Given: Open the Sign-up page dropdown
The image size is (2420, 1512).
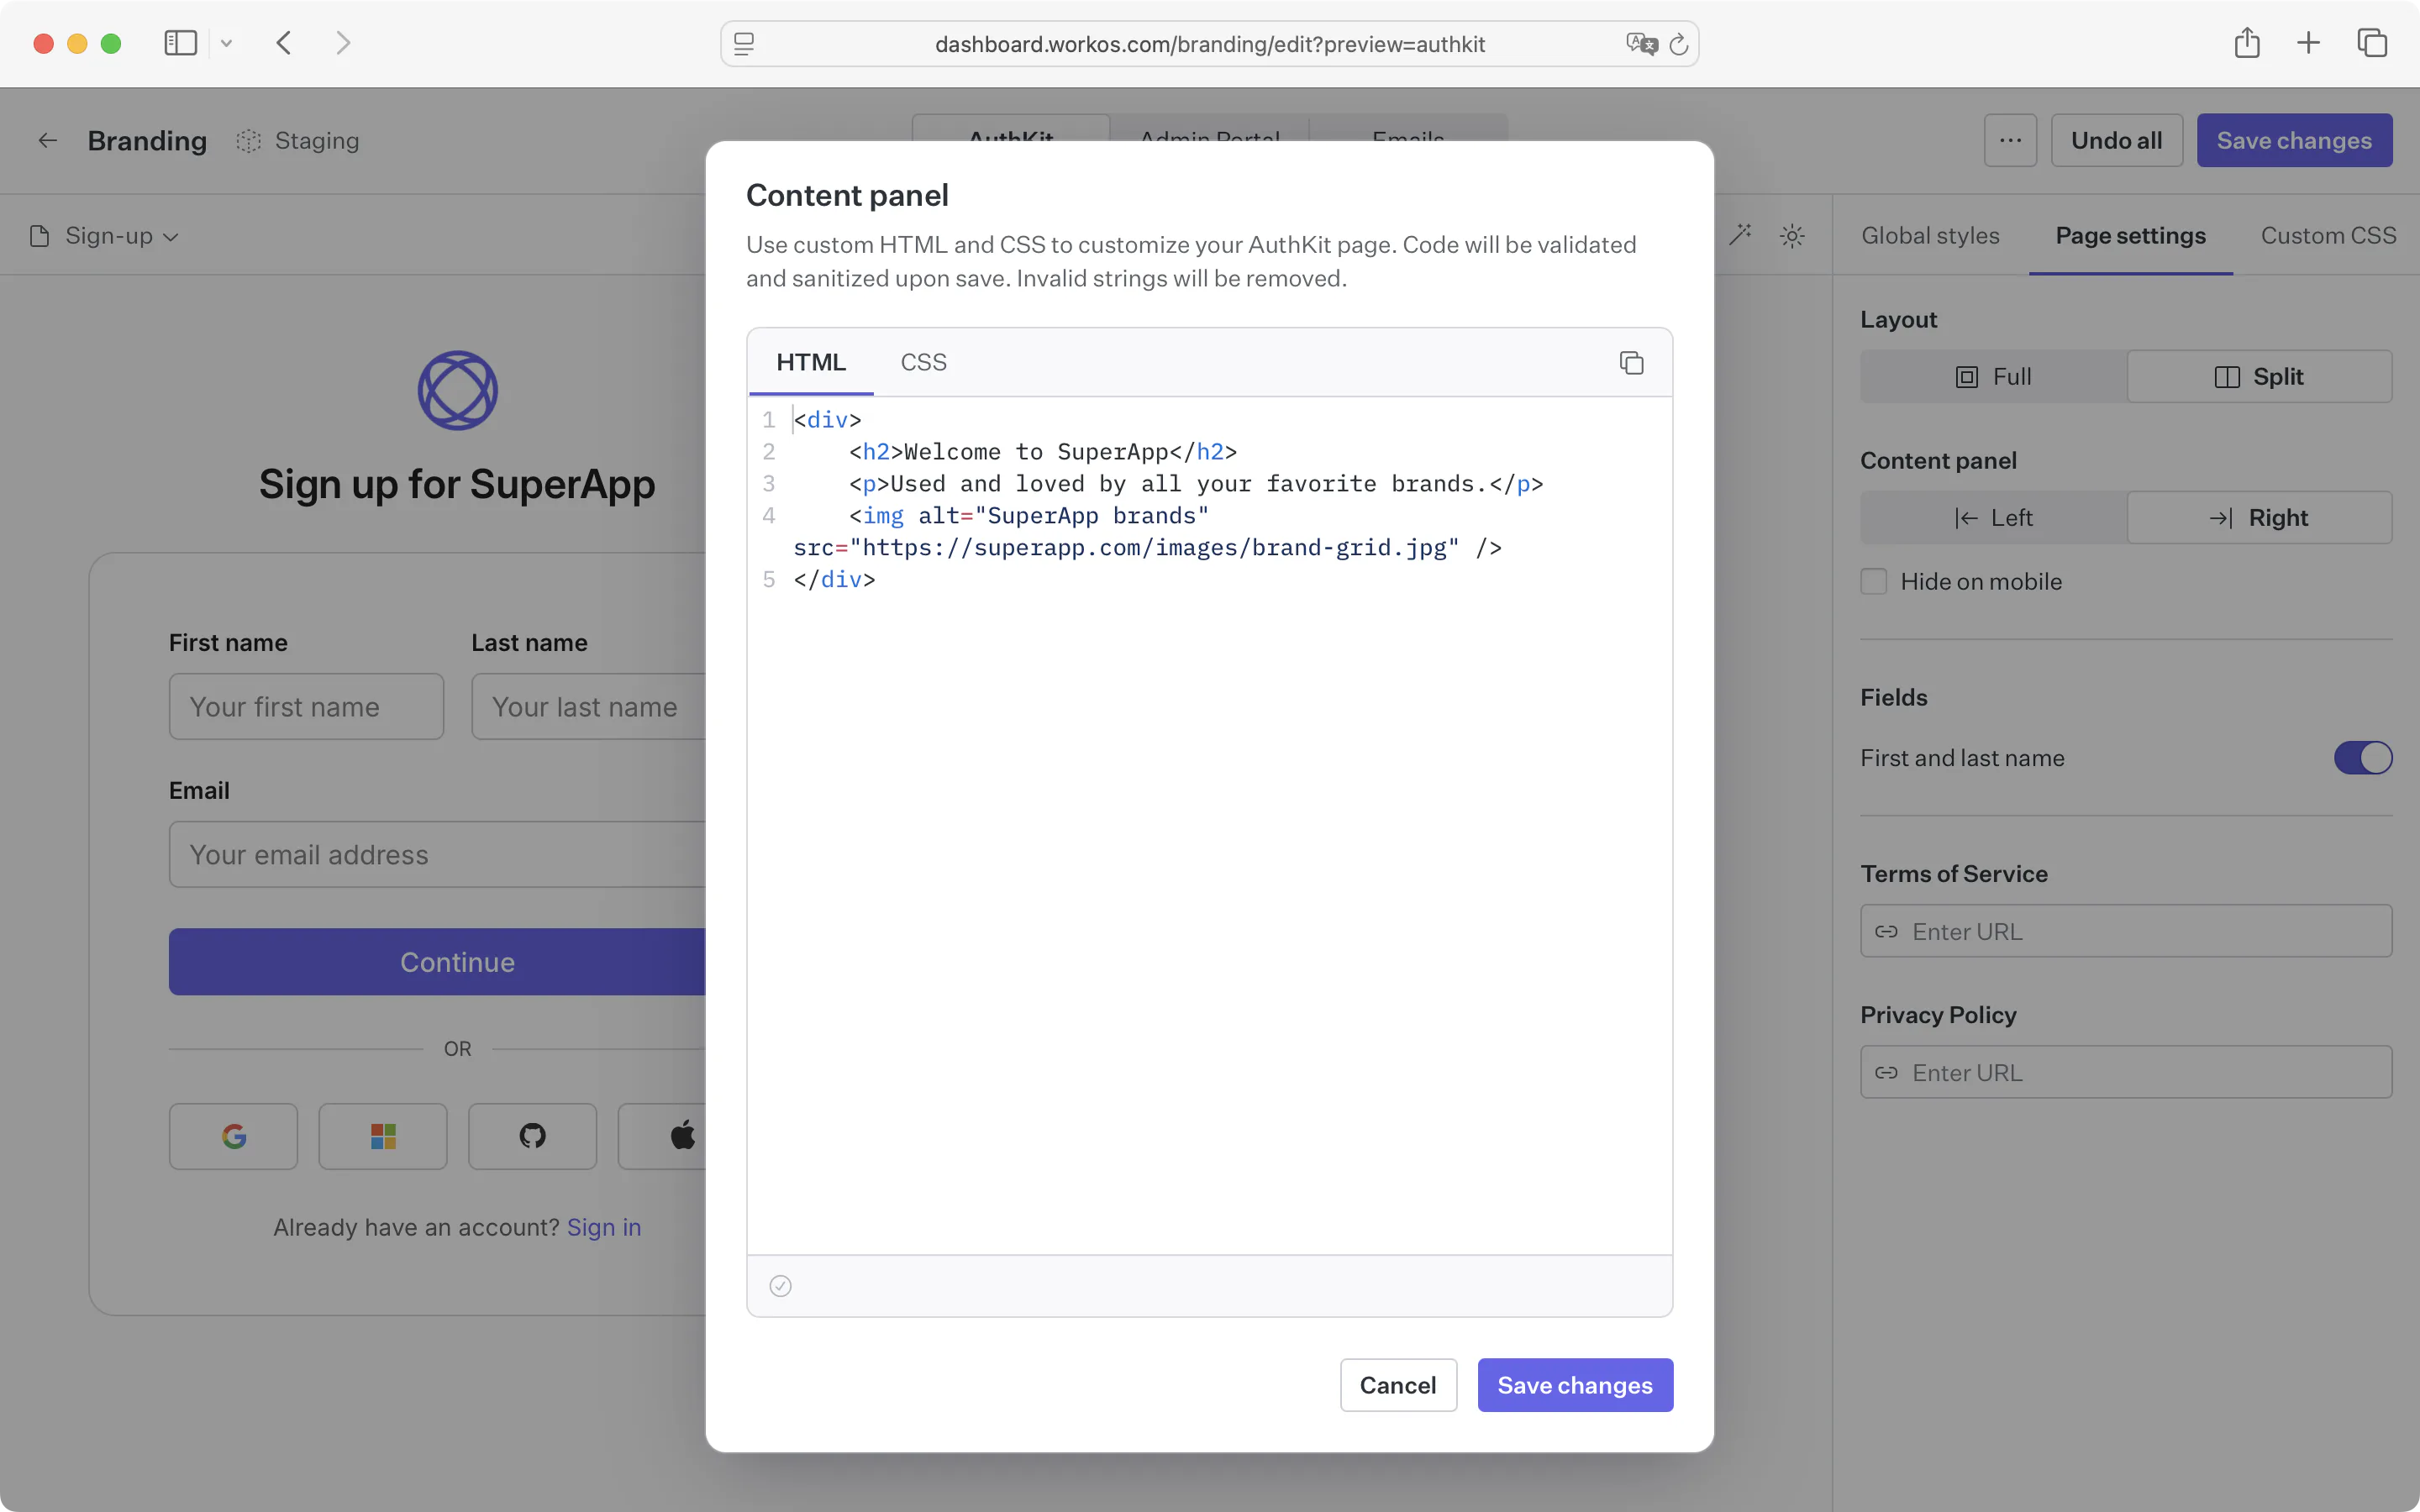Looking at the screenshot, I should click(x=105, y=236).
